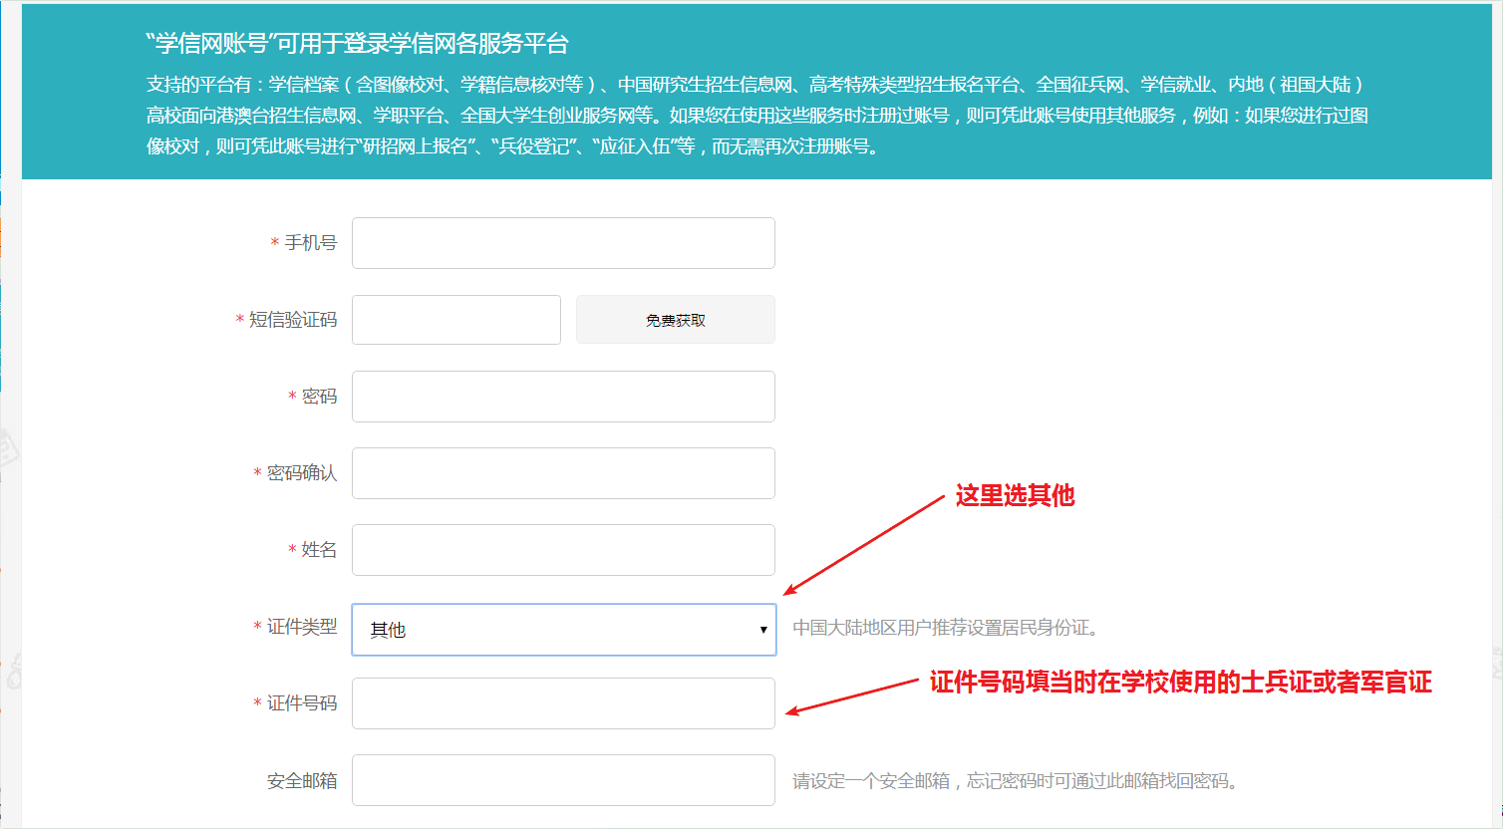Image resolution: width=1503 pixels, height=829 pixels.
Task: Click the 证件类型 label
Action: 301,627
